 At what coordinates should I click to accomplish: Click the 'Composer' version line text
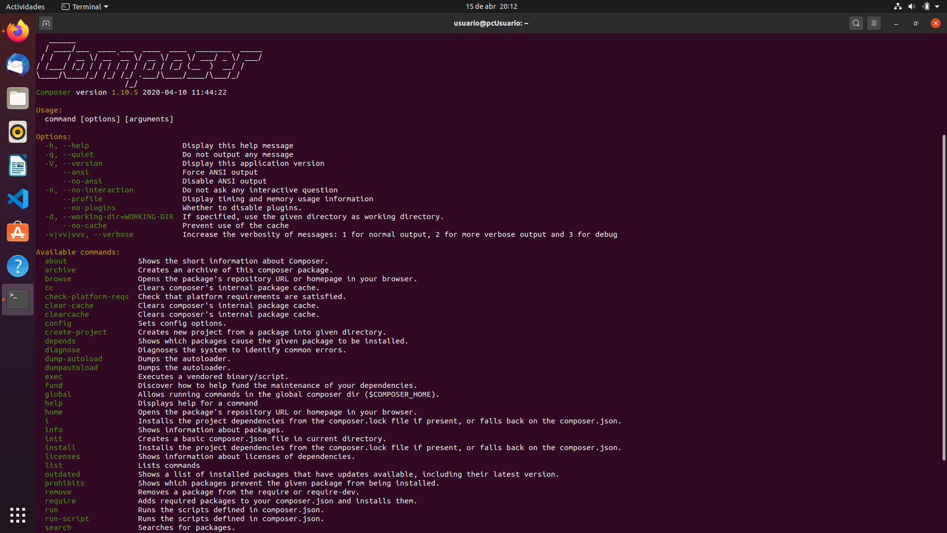coord(131,92)
